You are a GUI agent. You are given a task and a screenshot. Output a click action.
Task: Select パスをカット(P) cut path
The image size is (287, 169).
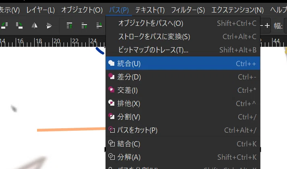pos(183,130)
